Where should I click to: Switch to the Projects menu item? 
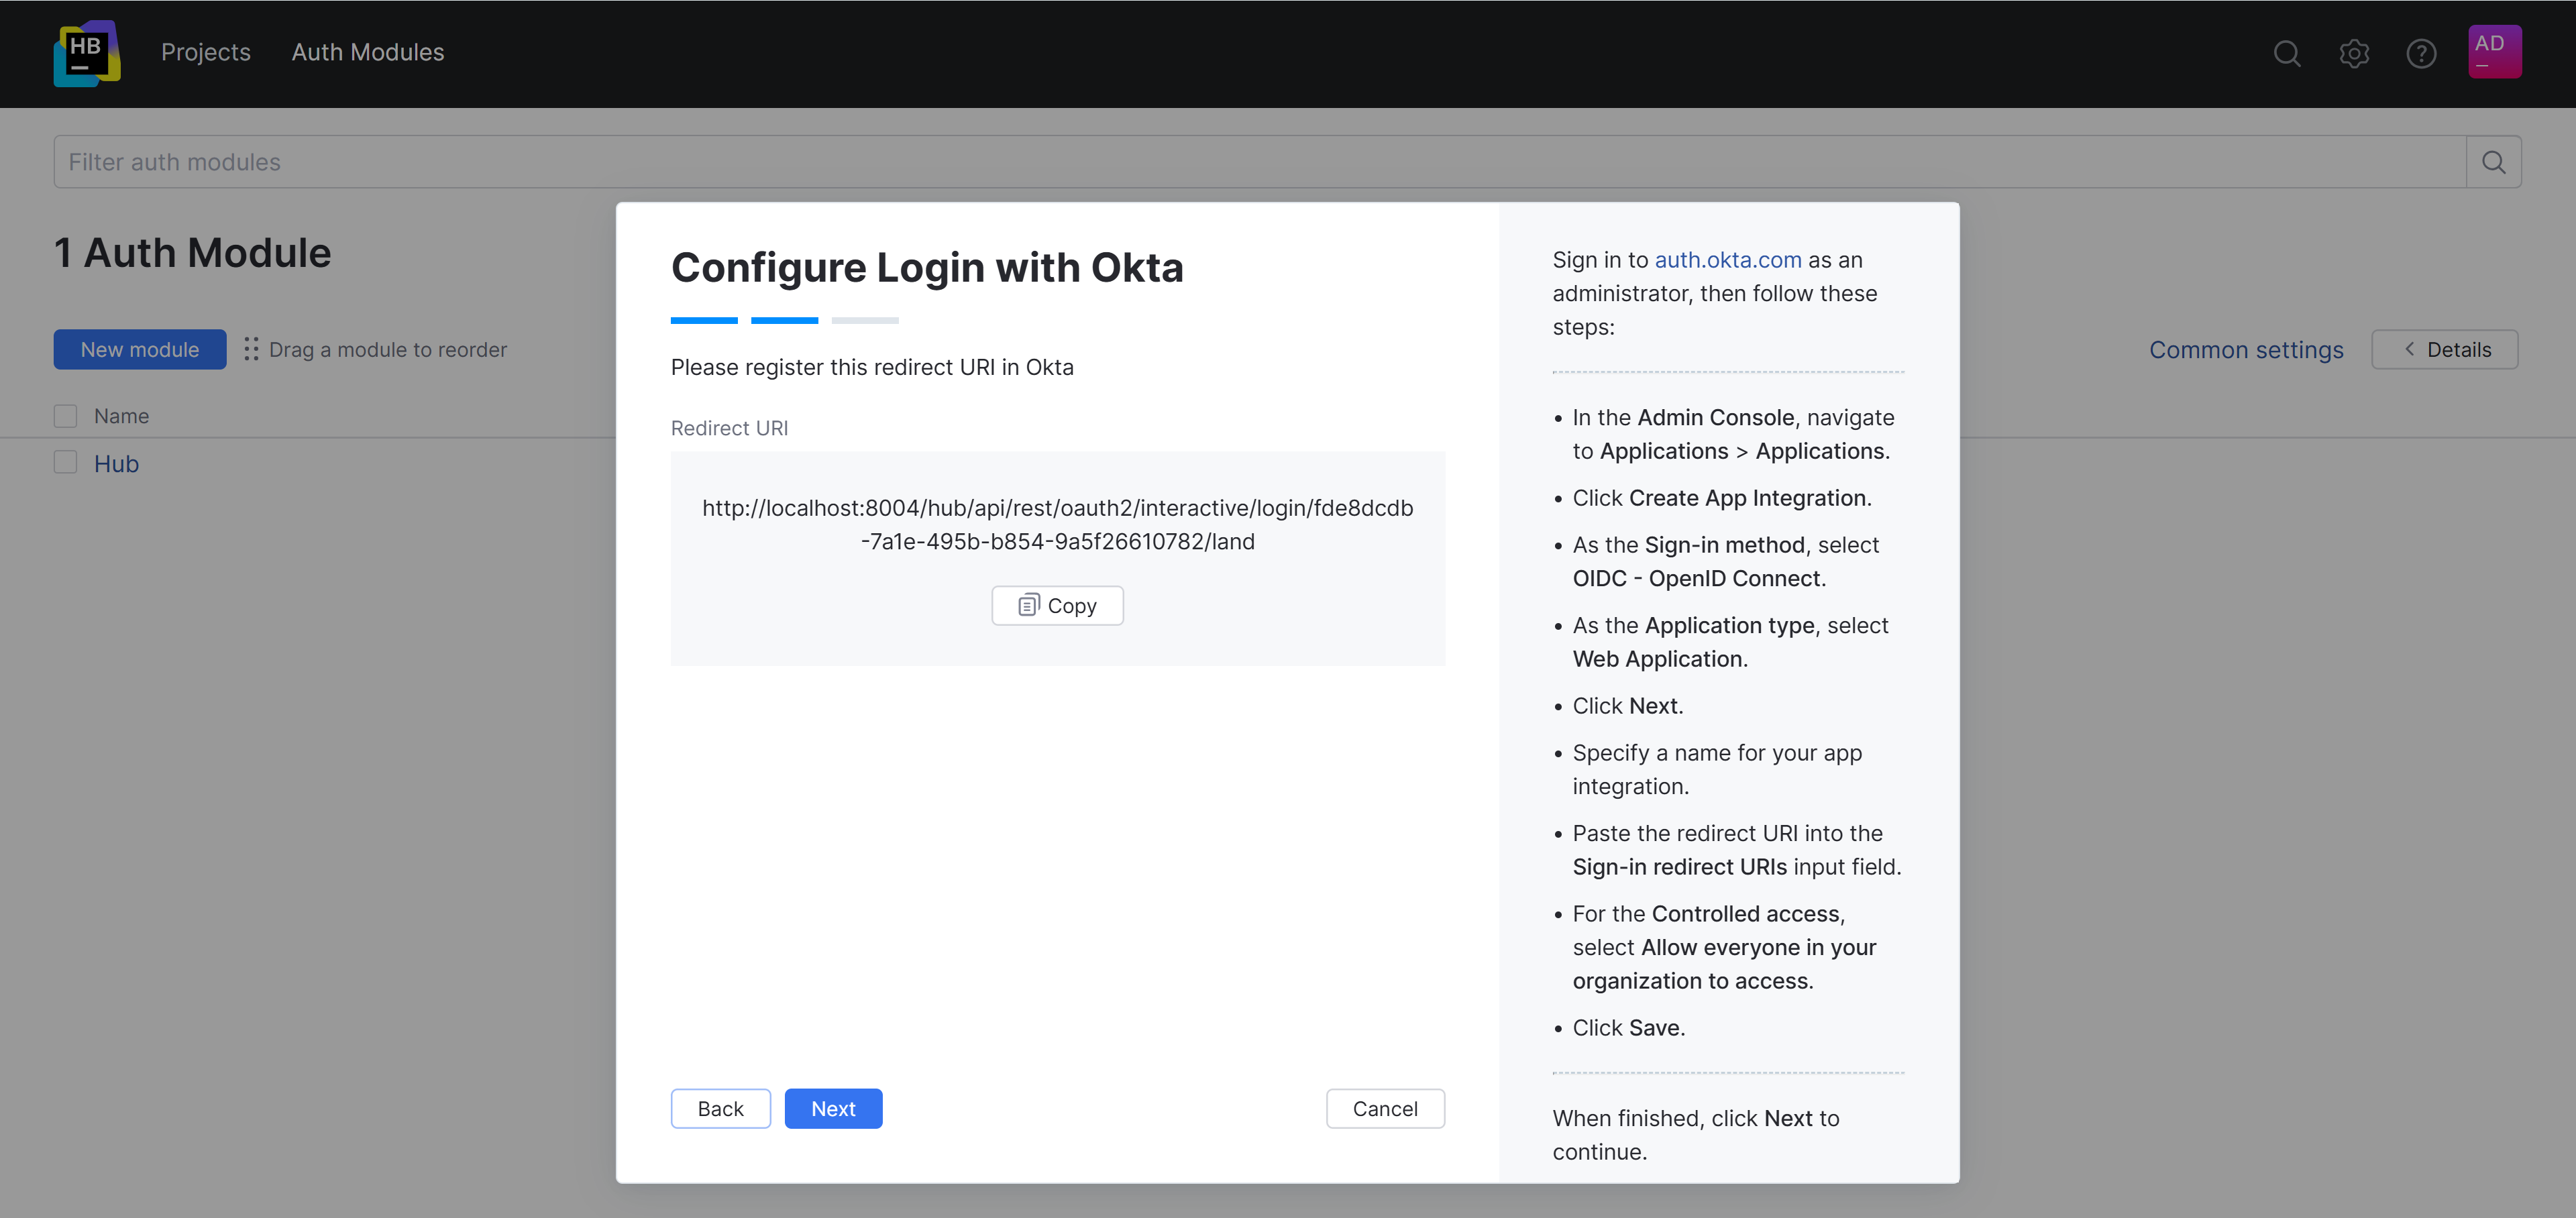pyautogui.click(x=205, y=52)
